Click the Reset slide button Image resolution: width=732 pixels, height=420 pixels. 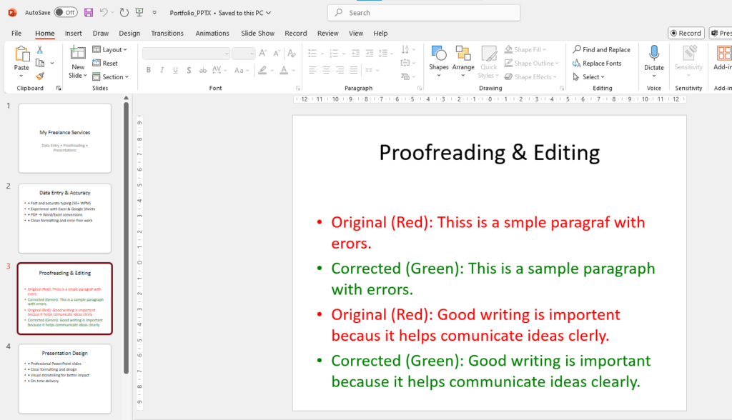105,63
